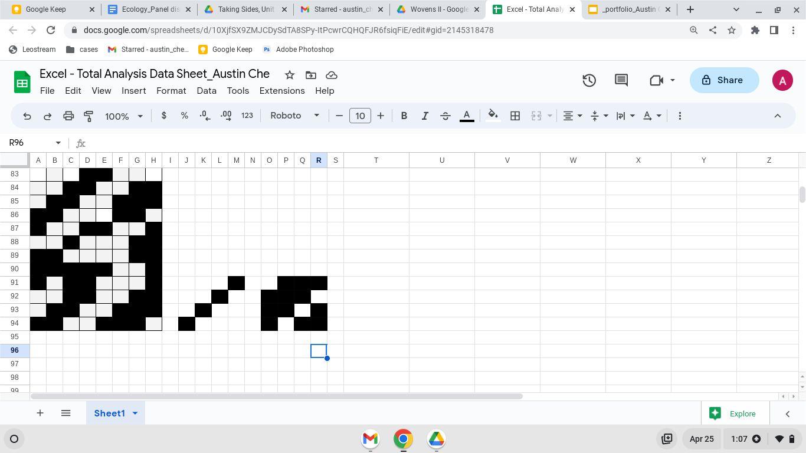Open version history clock icon
Viewport: 806px width, 453px height.
tap(589, 80)
